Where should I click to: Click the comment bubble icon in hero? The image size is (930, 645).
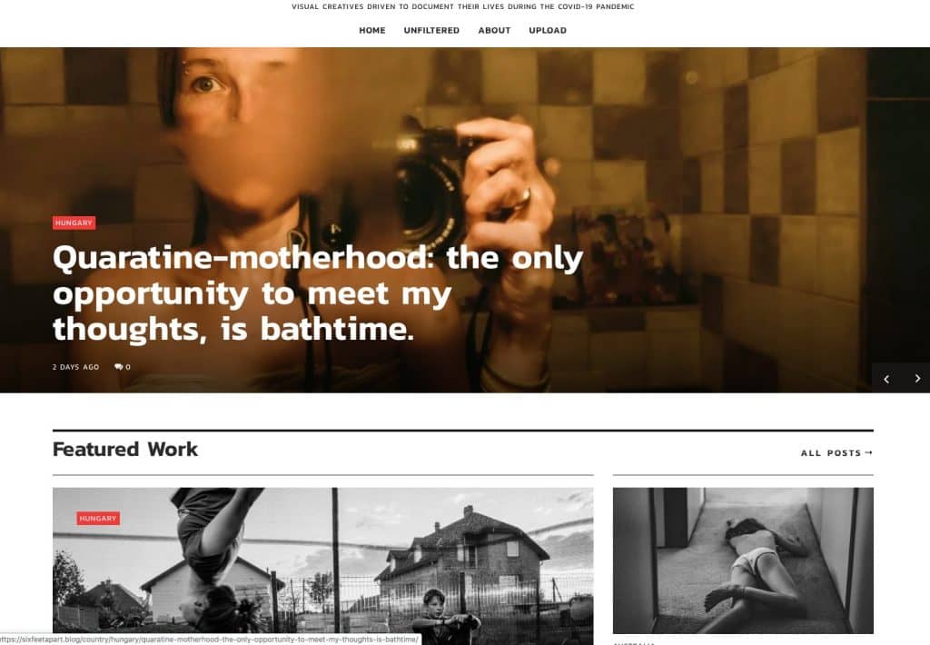click(x=119, y=367)
